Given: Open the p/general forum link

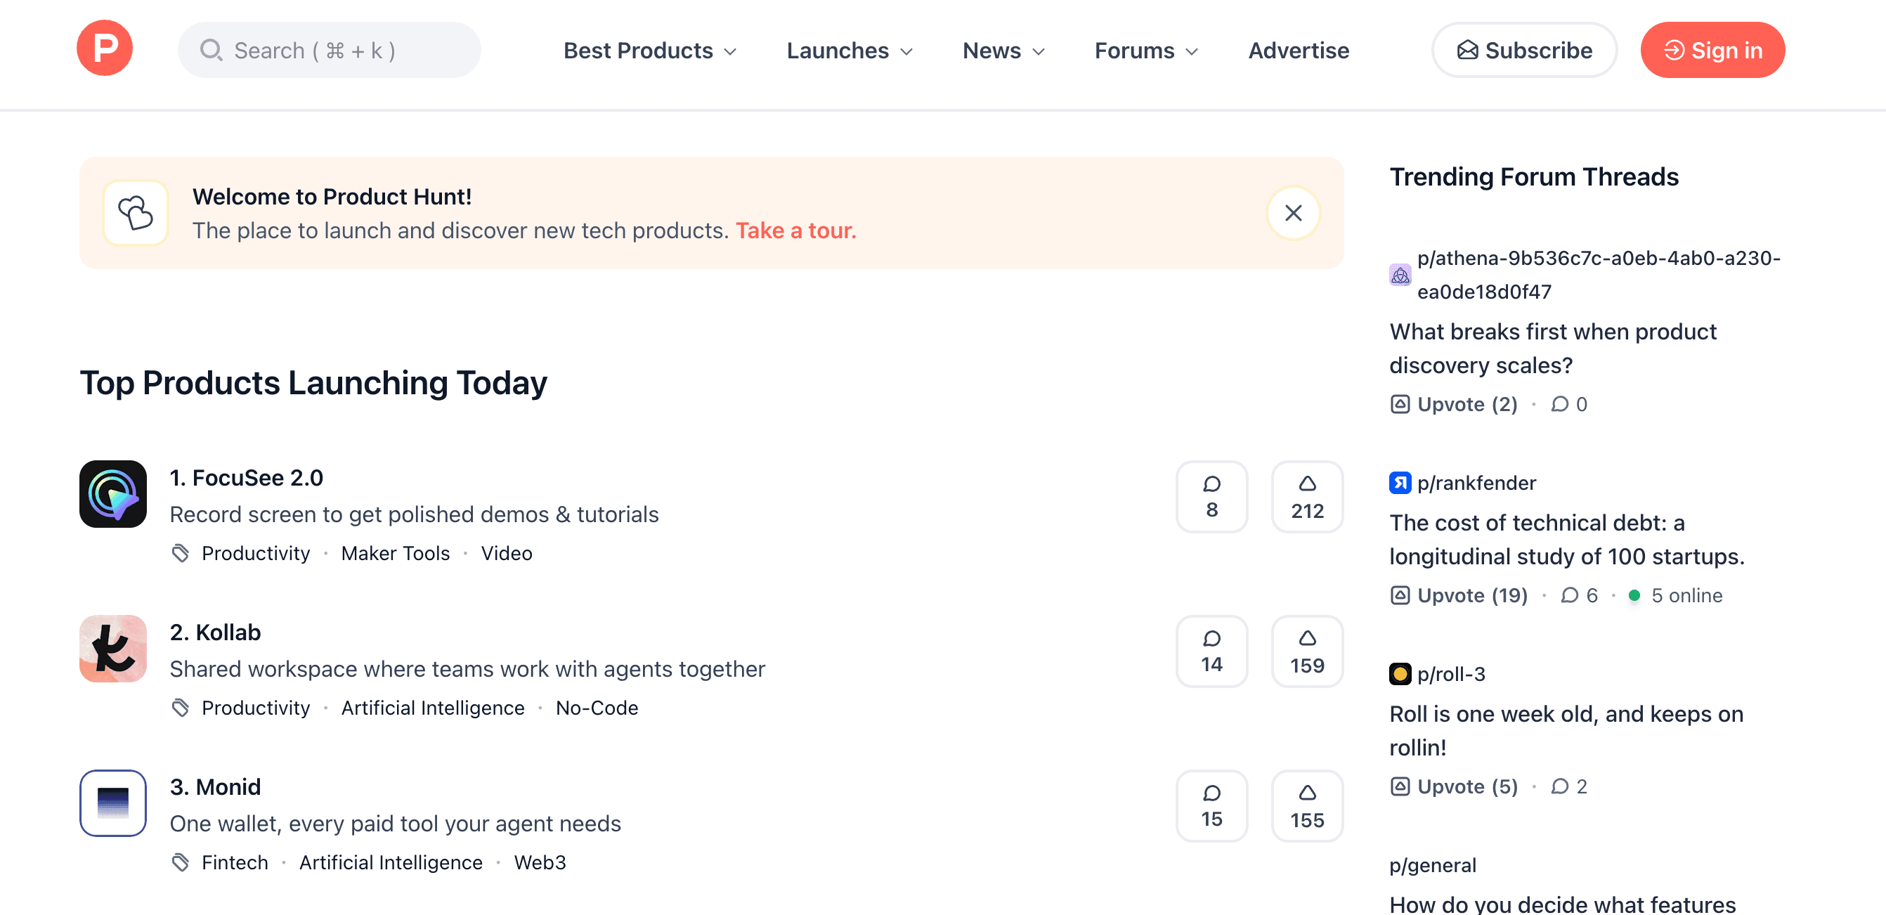Looking at the screenshot, I should point(1433,865).
